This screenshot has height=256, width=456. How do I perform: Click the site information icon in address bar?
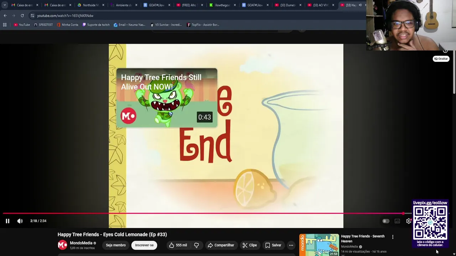[32, 16]
